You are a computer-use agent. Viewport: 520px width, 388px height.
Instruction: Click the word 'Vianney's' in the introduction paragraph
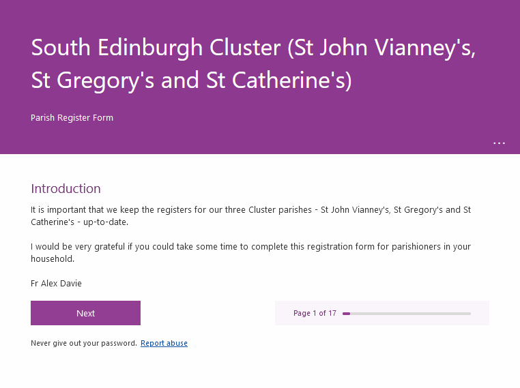click(371, 210)
